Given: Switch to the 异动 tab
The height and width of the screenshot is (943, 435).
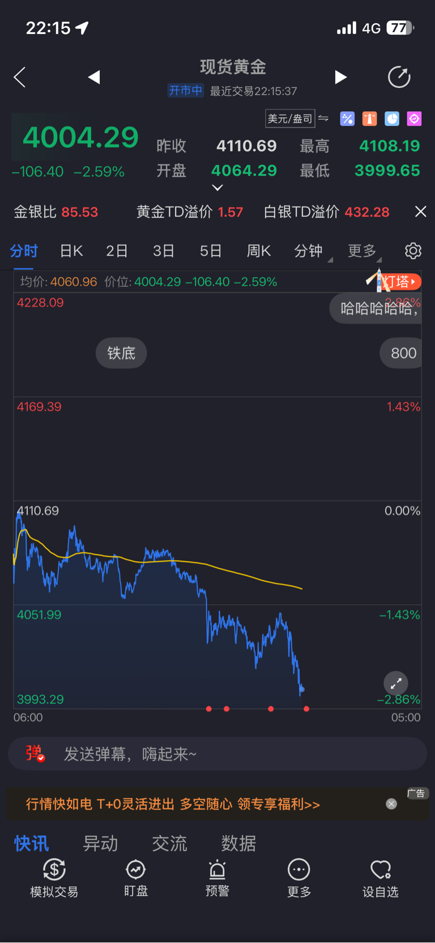Looking at the screenshot, I should click(100, 843).
